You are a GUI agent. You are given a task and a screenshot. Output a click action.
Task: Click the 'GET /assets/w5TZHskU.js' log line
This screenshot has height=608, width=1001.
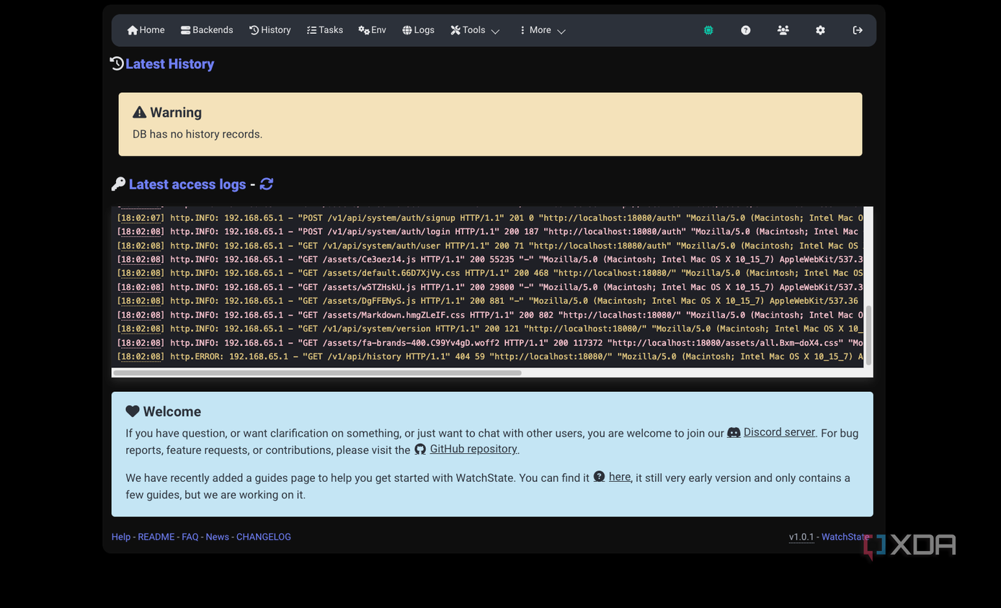click(490, 287)
